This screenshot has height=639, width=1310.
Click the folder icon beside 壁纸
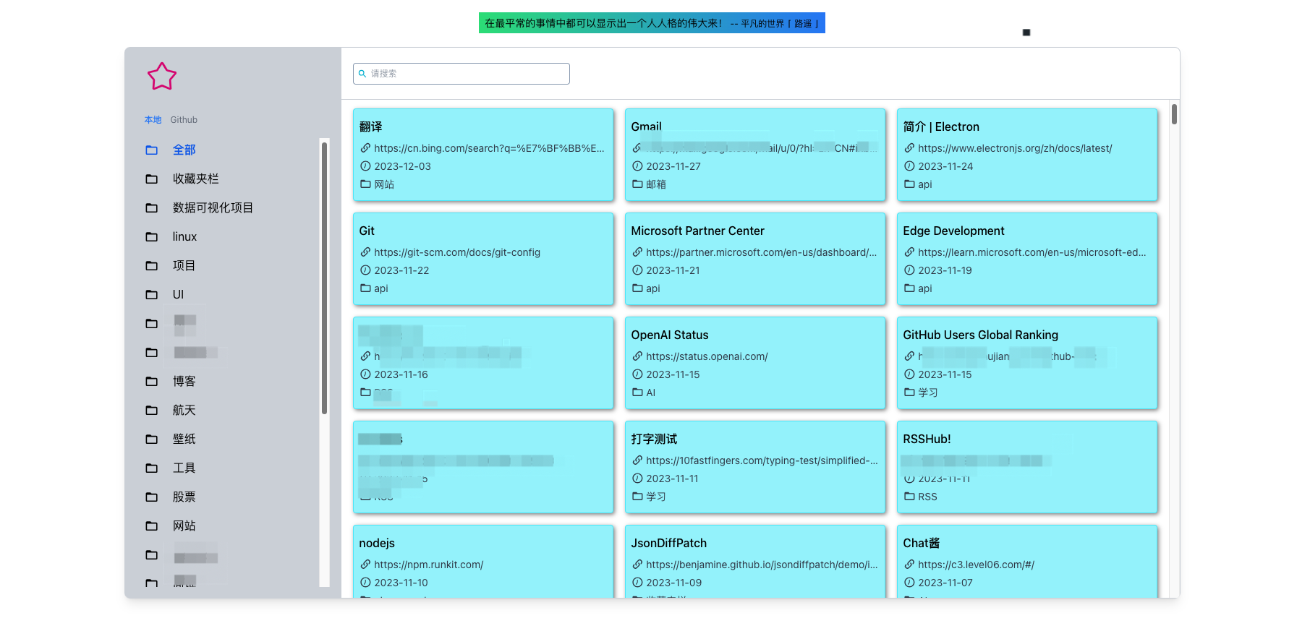point(152,439)
